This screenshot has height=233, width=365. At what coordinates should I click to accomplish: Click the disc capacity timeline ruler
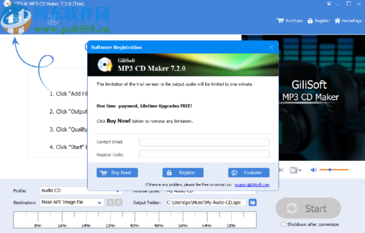(x=135, y=220)
